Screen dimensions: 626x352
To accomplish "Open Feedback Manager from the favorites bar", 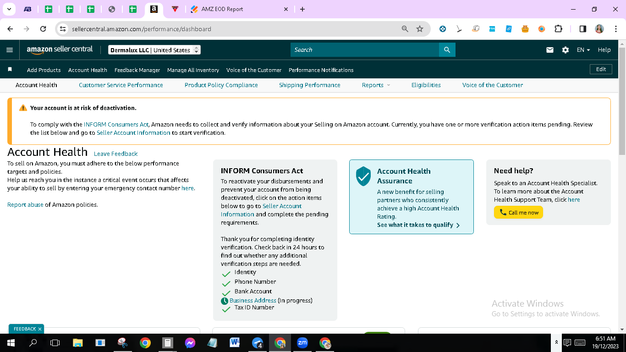I will coord(137,70).
